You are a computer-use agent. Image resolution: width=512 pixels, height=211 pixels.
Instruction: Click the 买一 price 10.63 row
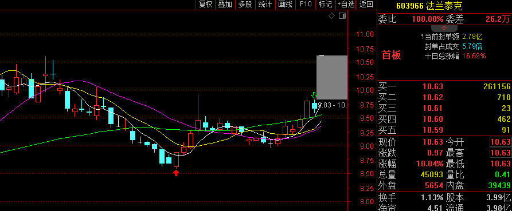[x=444, y=86]
